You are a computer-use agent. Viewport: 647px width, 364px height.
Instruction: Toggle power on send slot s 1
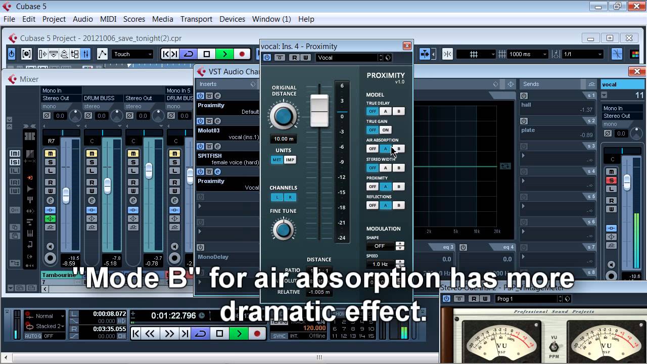click(524, 96)
